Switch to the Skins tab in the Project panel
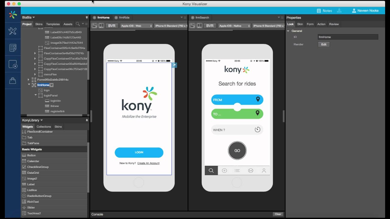390x219 pixels. pos(39,24)
